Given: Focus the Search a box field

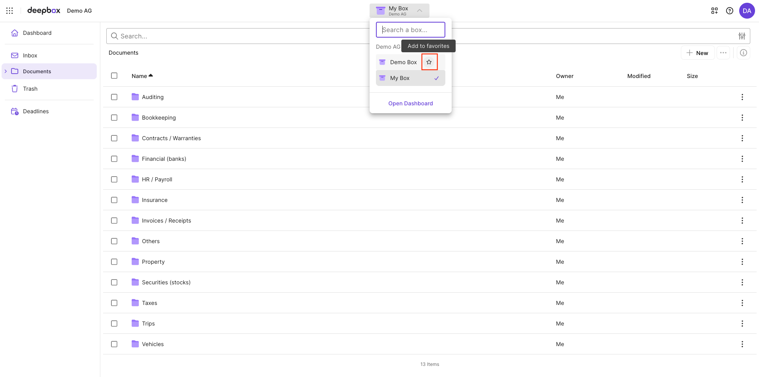Looking at the screenshot, I should click(410, 30).
